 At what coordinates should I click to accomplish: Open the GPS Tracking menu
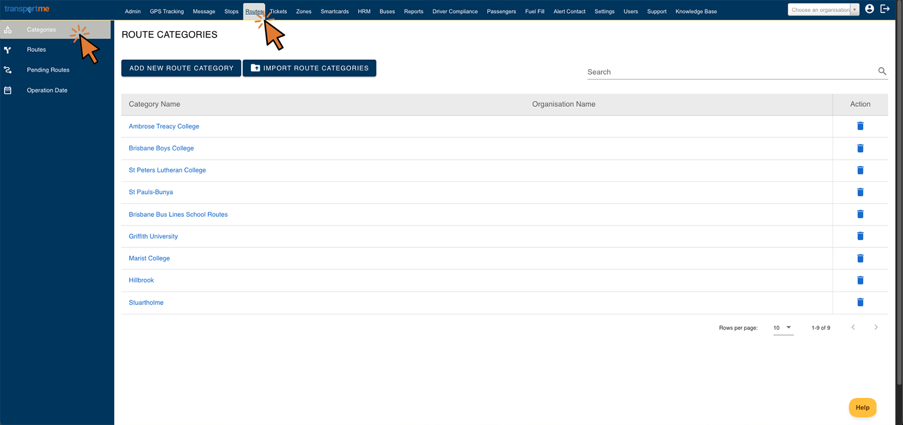(x=167, y=11)
